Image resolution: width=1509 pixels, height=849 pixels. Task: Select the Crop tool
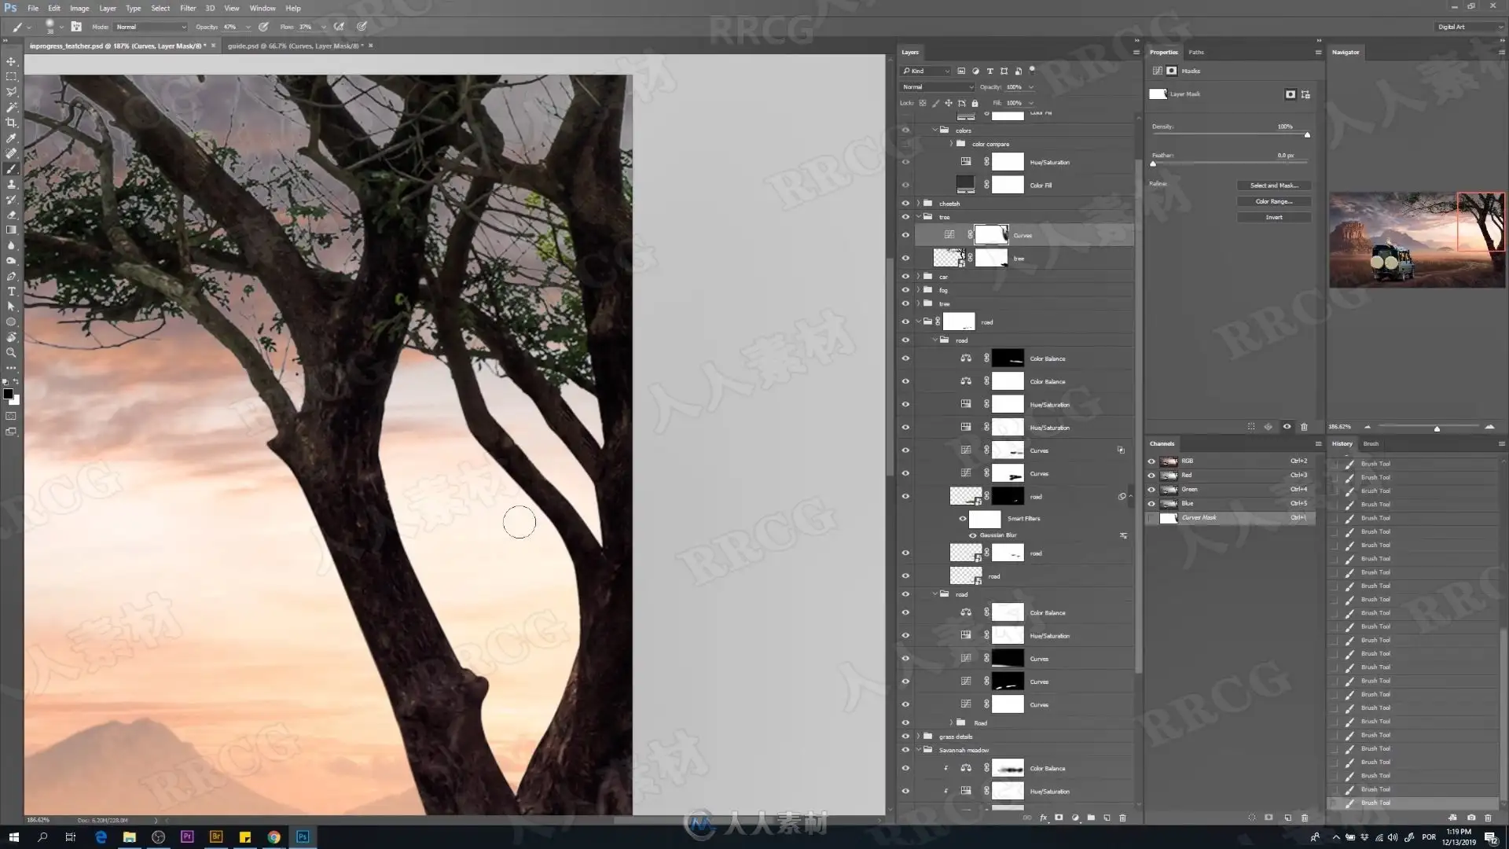(x=11, y=123)
